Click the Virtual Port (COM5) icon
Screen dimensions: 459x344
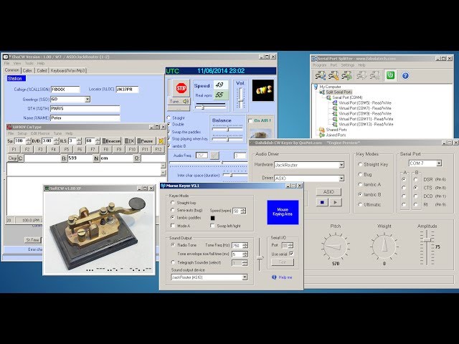335,102
